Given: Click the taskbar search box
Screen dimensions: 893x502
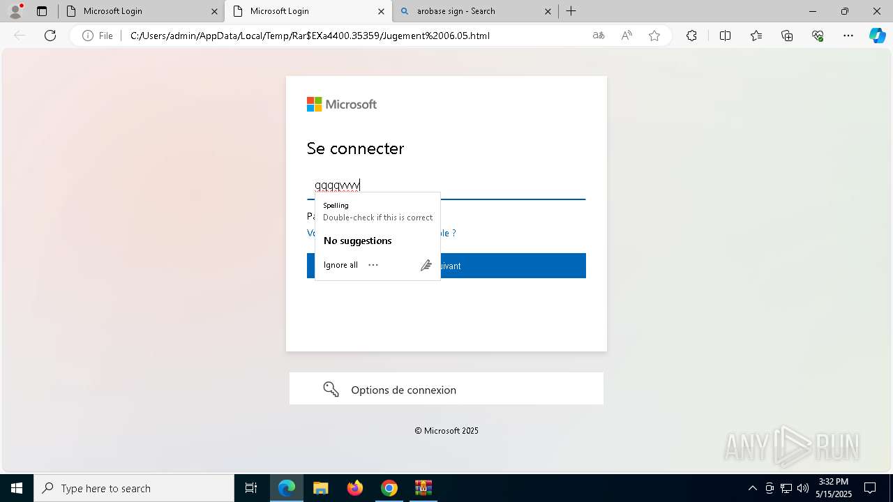Looking at the screenshot, I should point(134,488).
